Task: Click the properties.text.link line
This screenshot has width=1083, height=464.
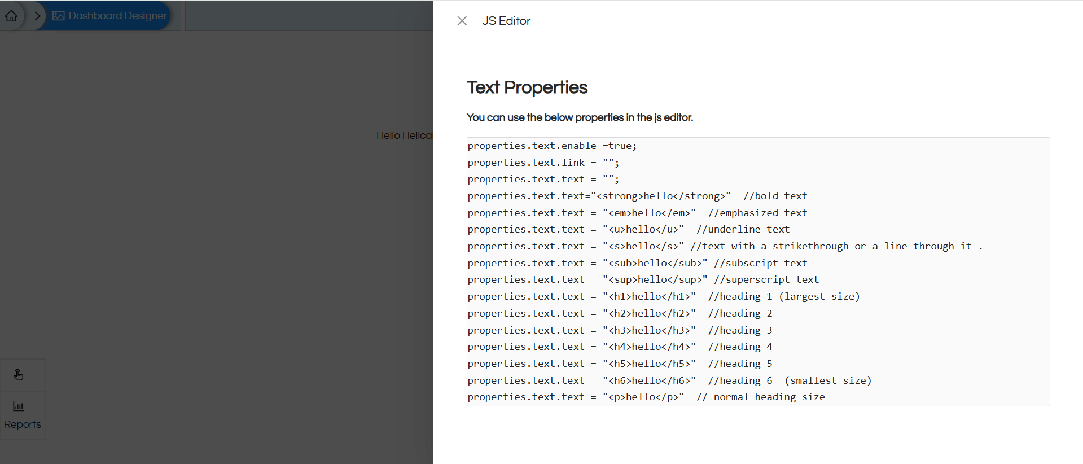Action: pyautogui.click(x=543, y=163)
